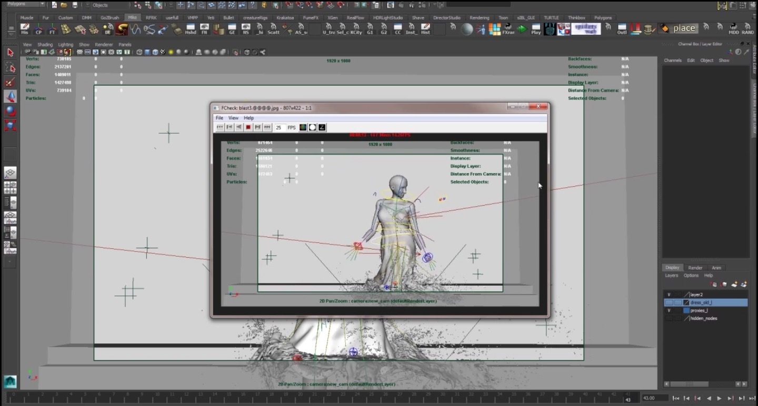Toggle visibility of layer2
This screenshot has width=758, height=406.
[x=669, y=295]
